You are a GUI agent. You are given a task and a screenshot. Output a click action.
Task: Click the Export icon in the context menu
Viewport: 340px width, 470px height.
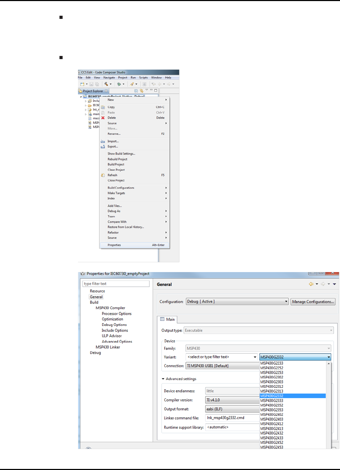pyautogui.click(x=103, y=147)
